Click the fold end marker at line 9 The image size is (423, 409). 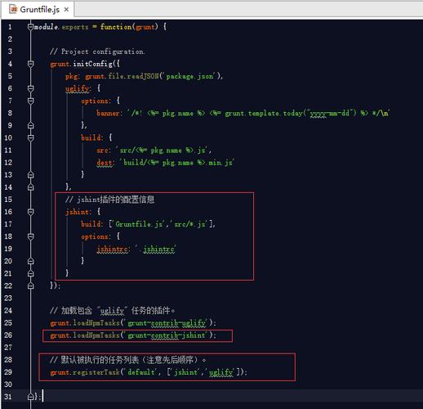(31, 125)
